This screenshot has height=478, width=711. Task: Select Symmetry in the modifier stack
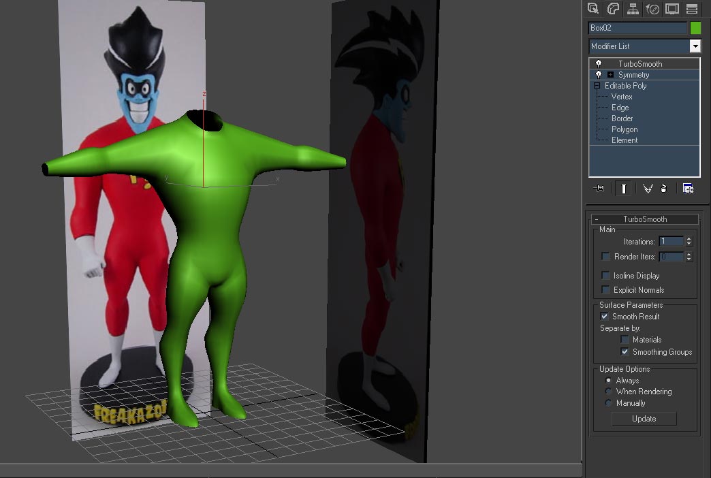click(x=633, y=75)
